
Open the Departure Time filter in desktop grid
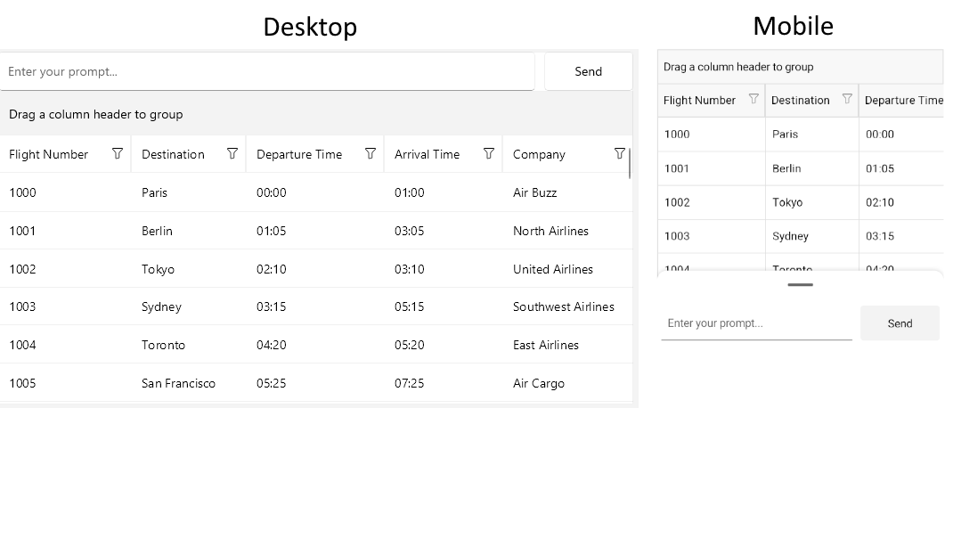371,153
